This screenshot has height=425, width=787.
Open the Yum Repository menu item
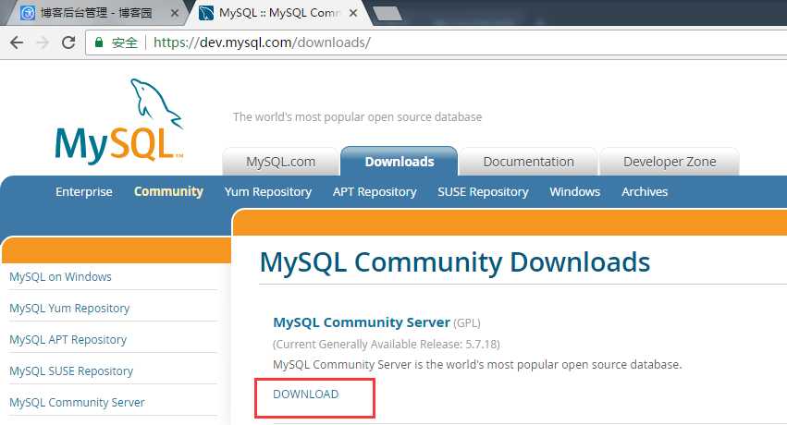pyautogui.click(x=268, y=191)
